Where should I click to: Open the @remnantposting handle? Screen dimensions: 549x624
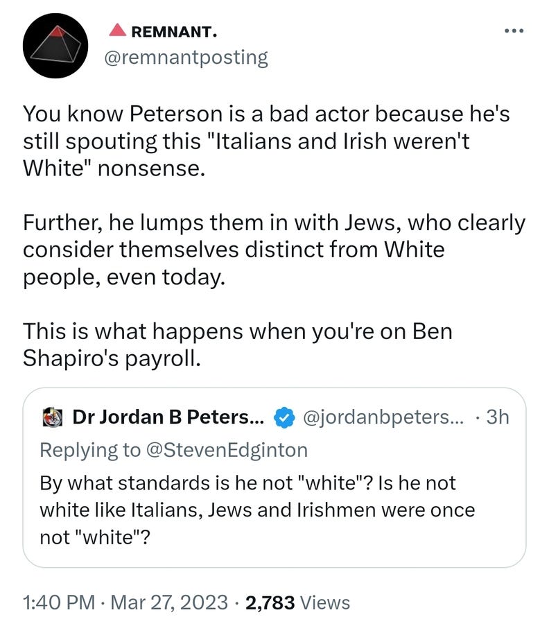click(x=185, y=57)
